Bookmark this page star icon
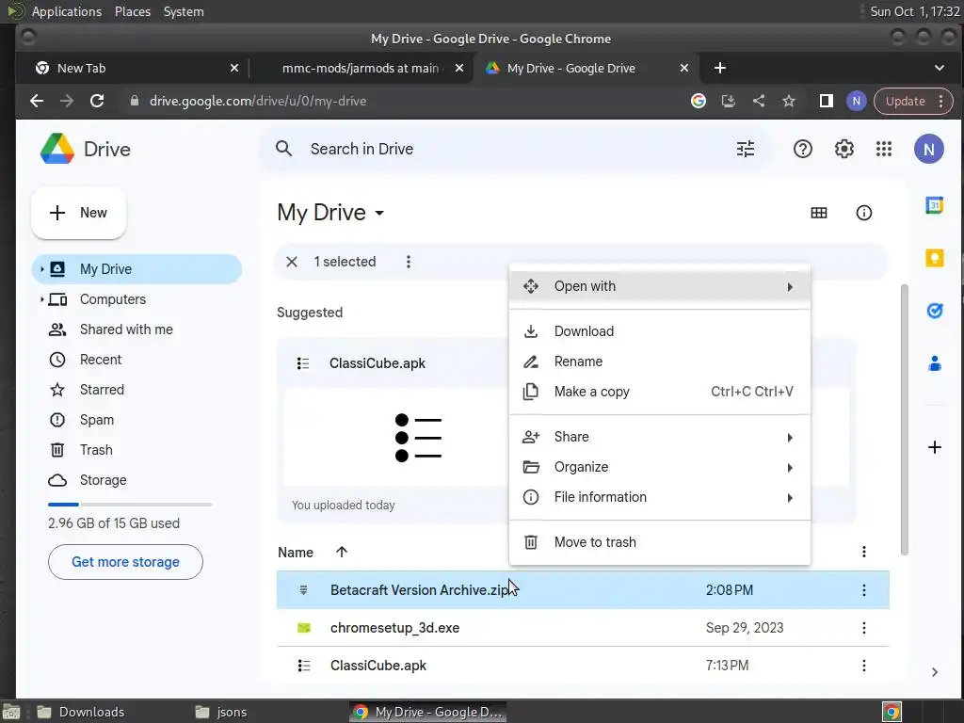Viewport: 964px width, 723px height. (788, 101)
